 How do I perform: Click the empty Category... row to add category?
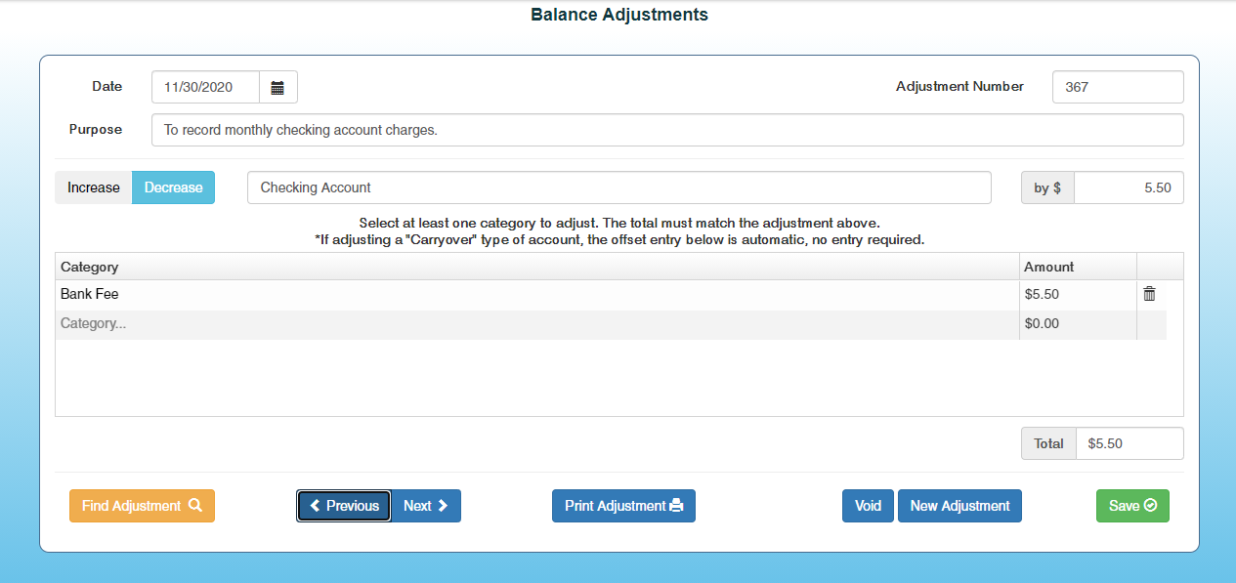pyautogui.click(x=535, y=324)
